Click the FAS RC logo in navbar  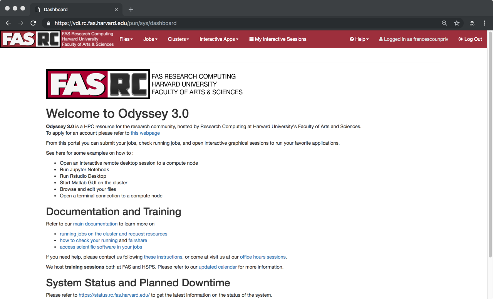point(58,39)
